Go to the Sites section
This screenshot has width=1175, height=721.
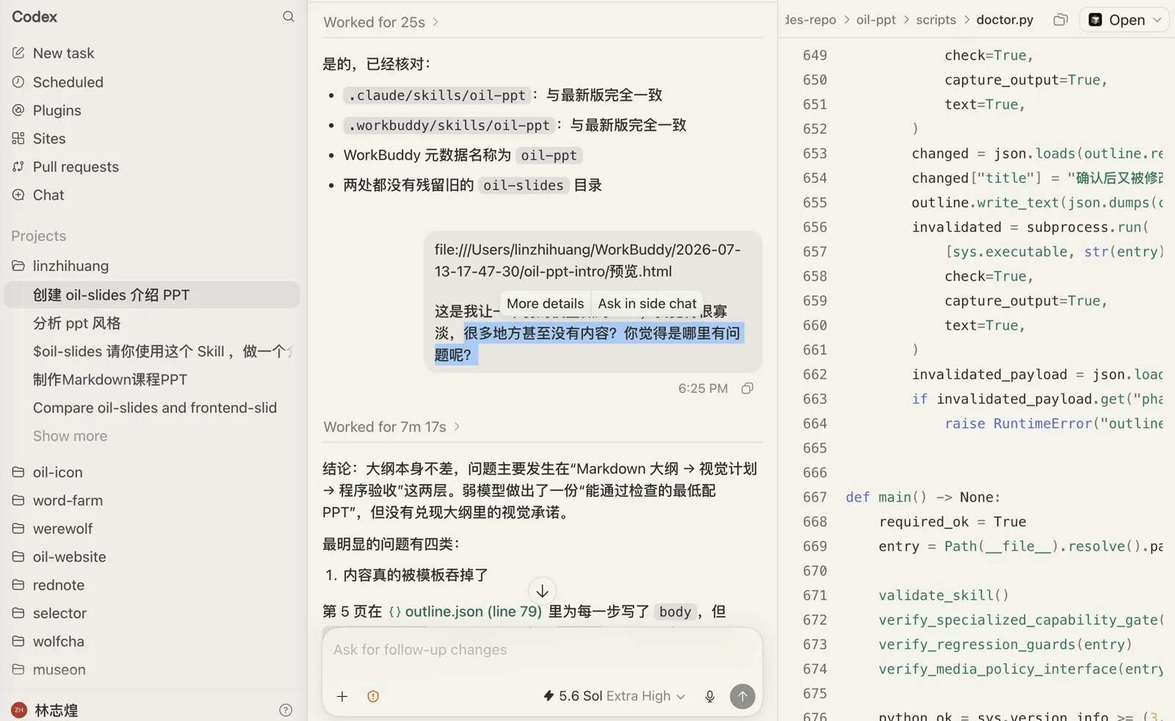tap(49, 138)
